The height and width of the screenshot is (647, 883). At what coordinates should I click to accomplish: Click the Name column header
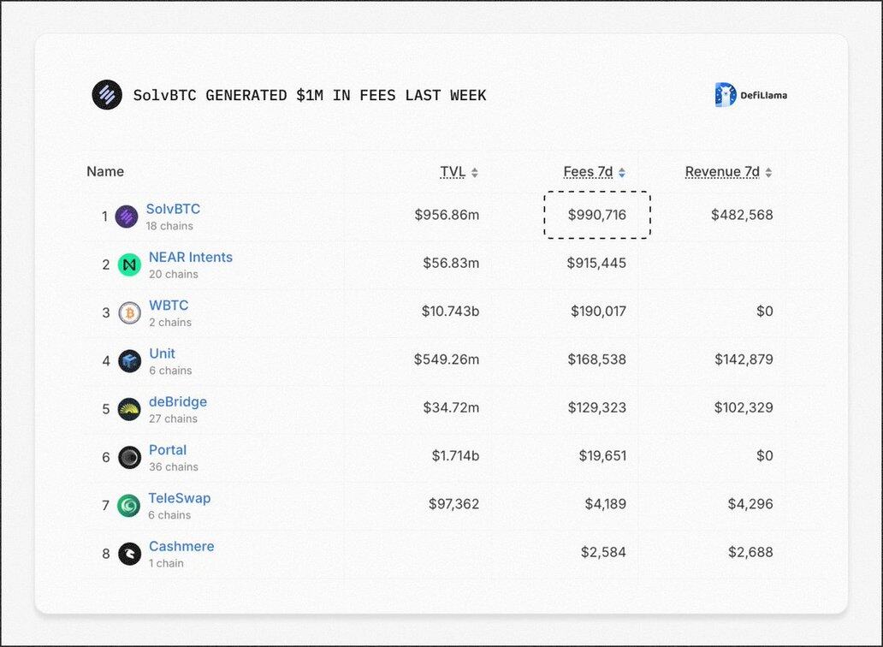[x=105, y=172]
